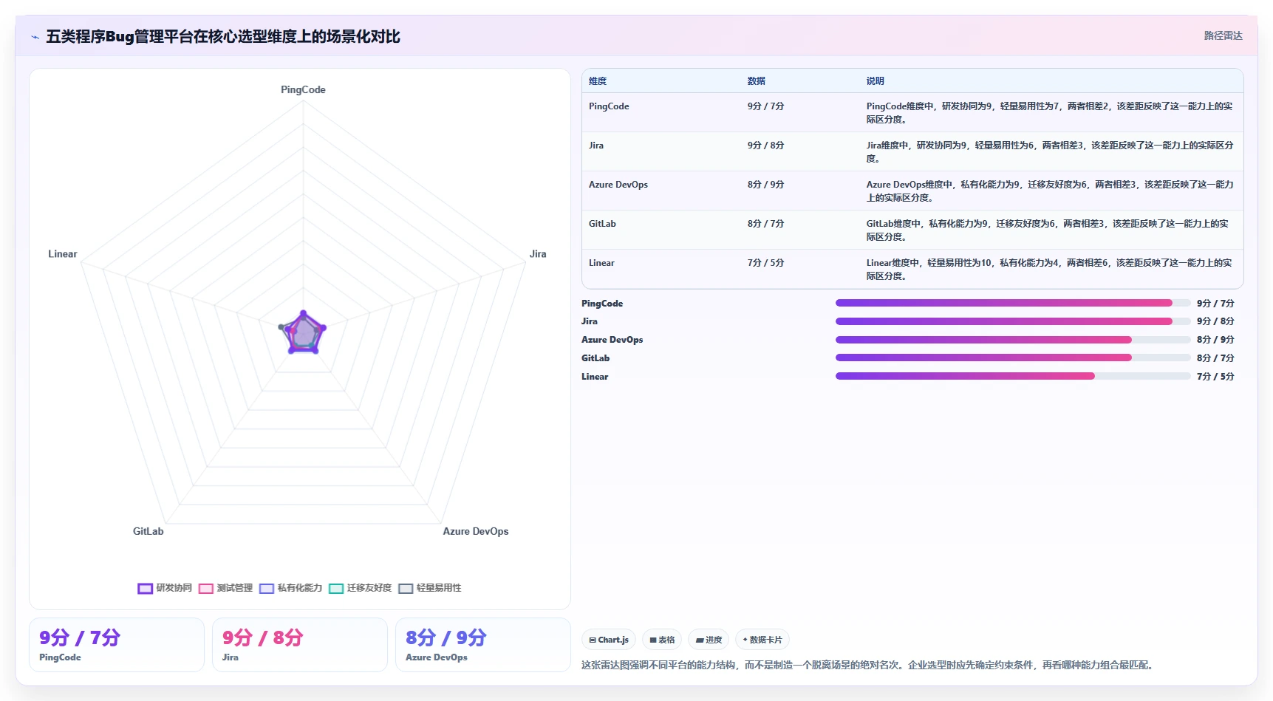Click the Jira progress bar
Image resolution: width=1273 pixels, height=701 pixels.
[x=1013, y=321]
